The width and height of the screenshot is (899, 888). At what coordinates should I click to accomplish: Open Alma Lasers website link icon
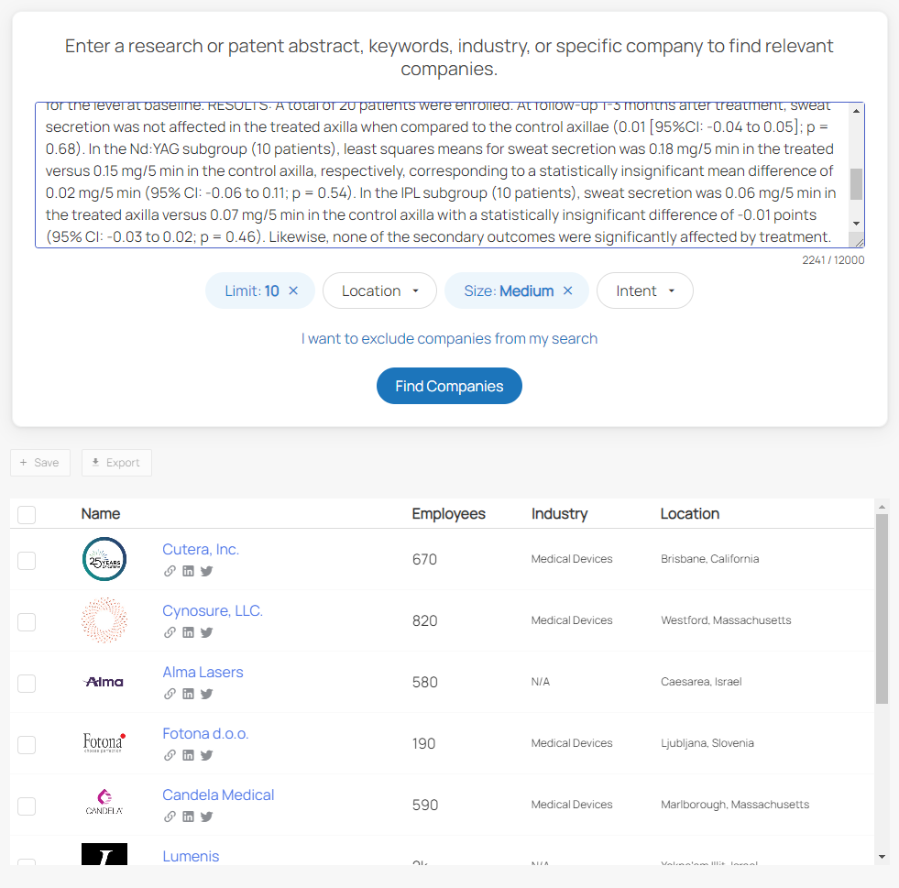[x=170, y=694]
